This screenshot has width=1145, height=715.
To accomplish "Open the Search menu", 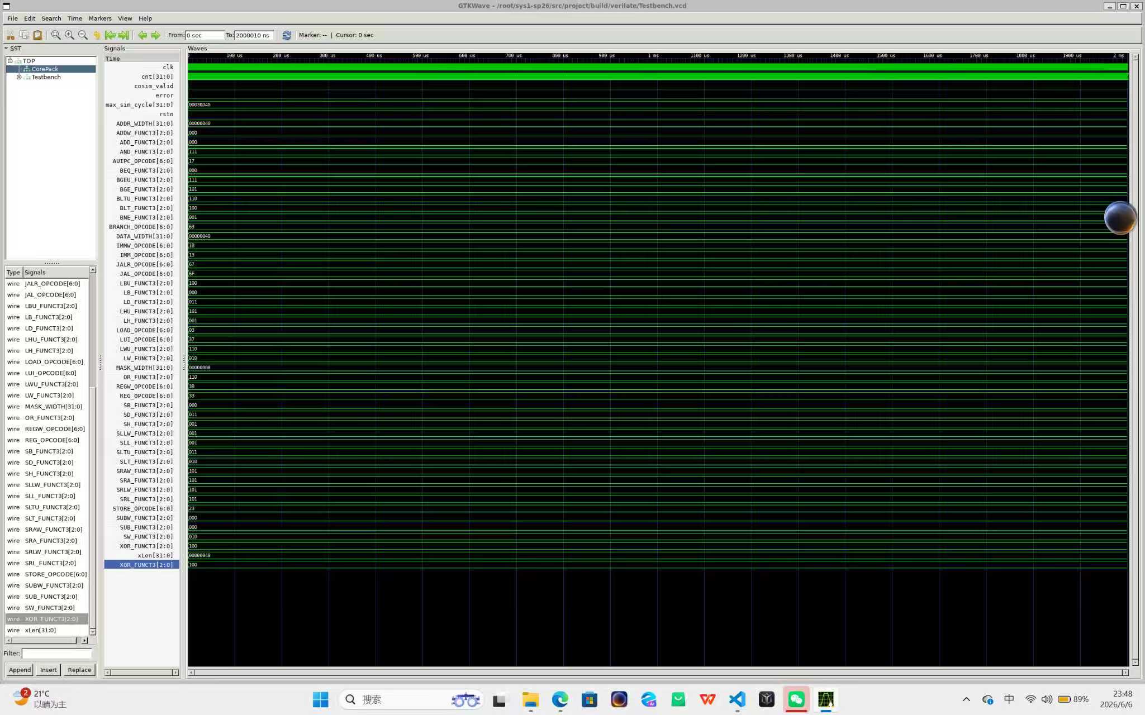I will click(x=51, y=18).
